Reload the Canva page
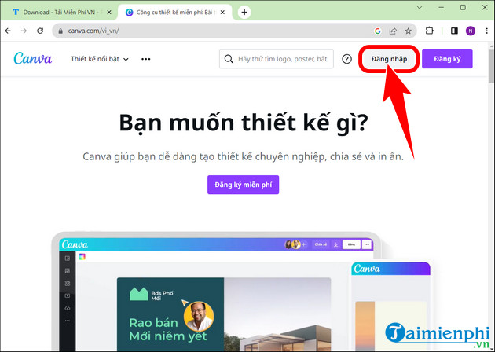This screenshot has width=495, height=352. (40, 31)
